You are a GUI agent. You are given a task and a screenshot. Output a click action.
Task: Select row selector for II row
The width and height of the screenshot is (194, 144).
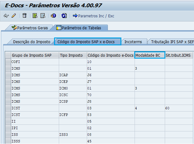pyautogui.click(x=8, y=121)
